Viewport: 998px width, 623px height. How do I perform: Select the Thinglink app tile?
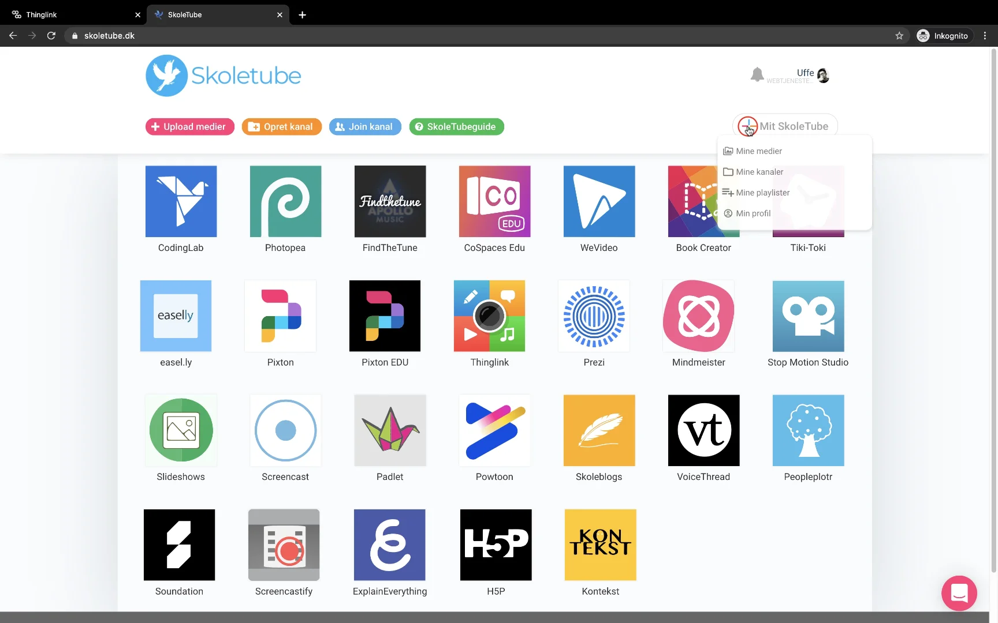pos(489,316)
